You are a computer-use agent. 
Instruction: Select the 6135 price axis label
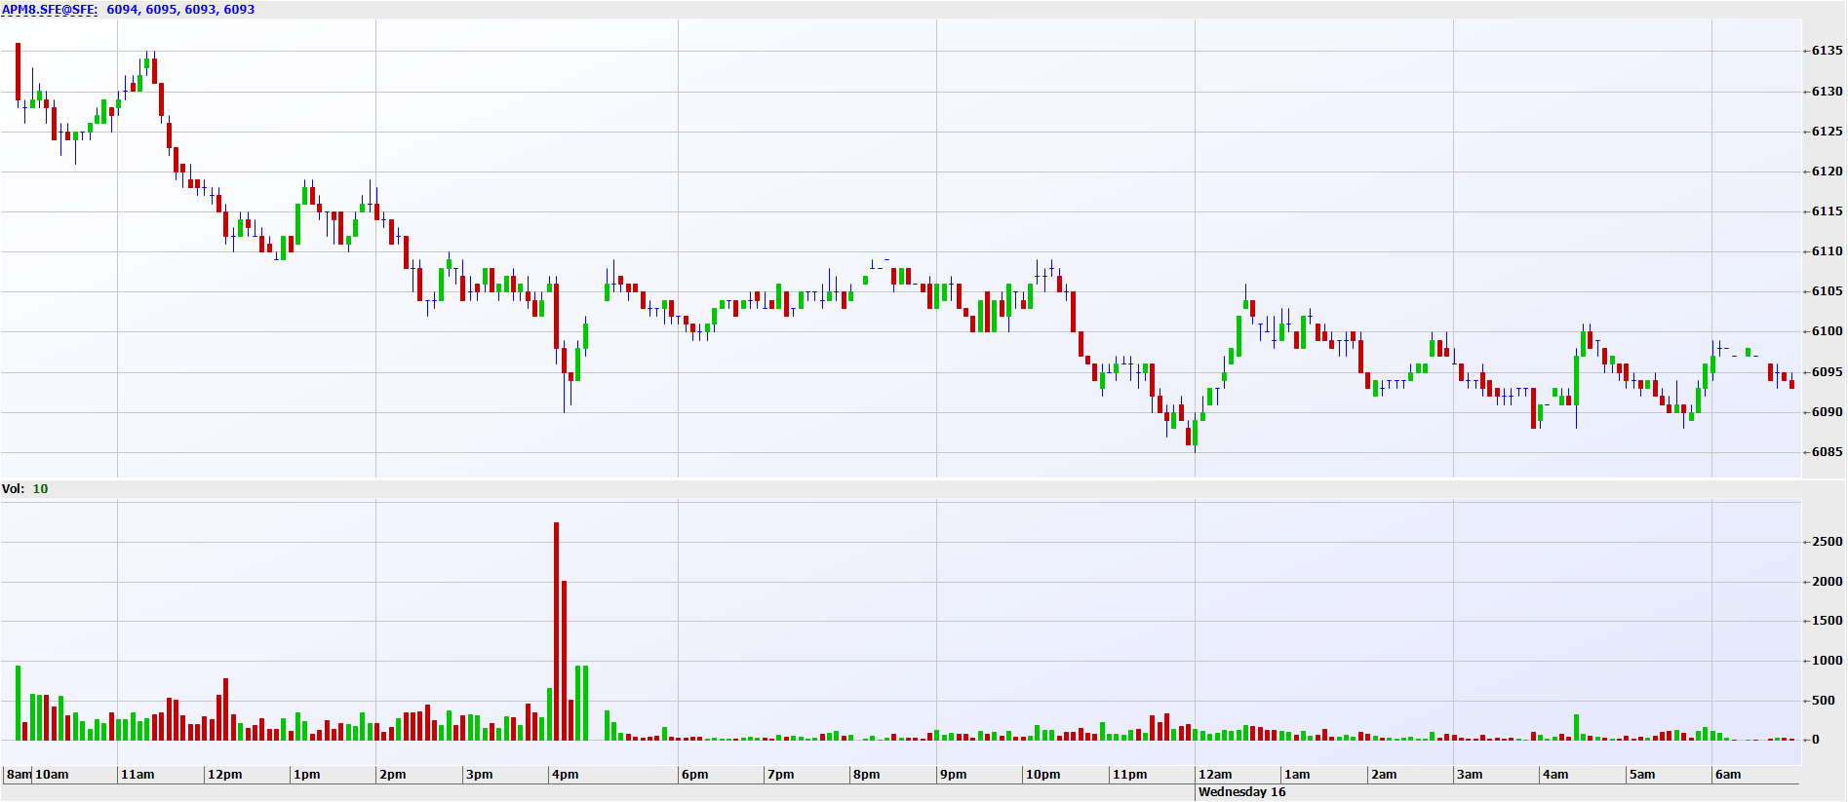(x=1828, y=51)
